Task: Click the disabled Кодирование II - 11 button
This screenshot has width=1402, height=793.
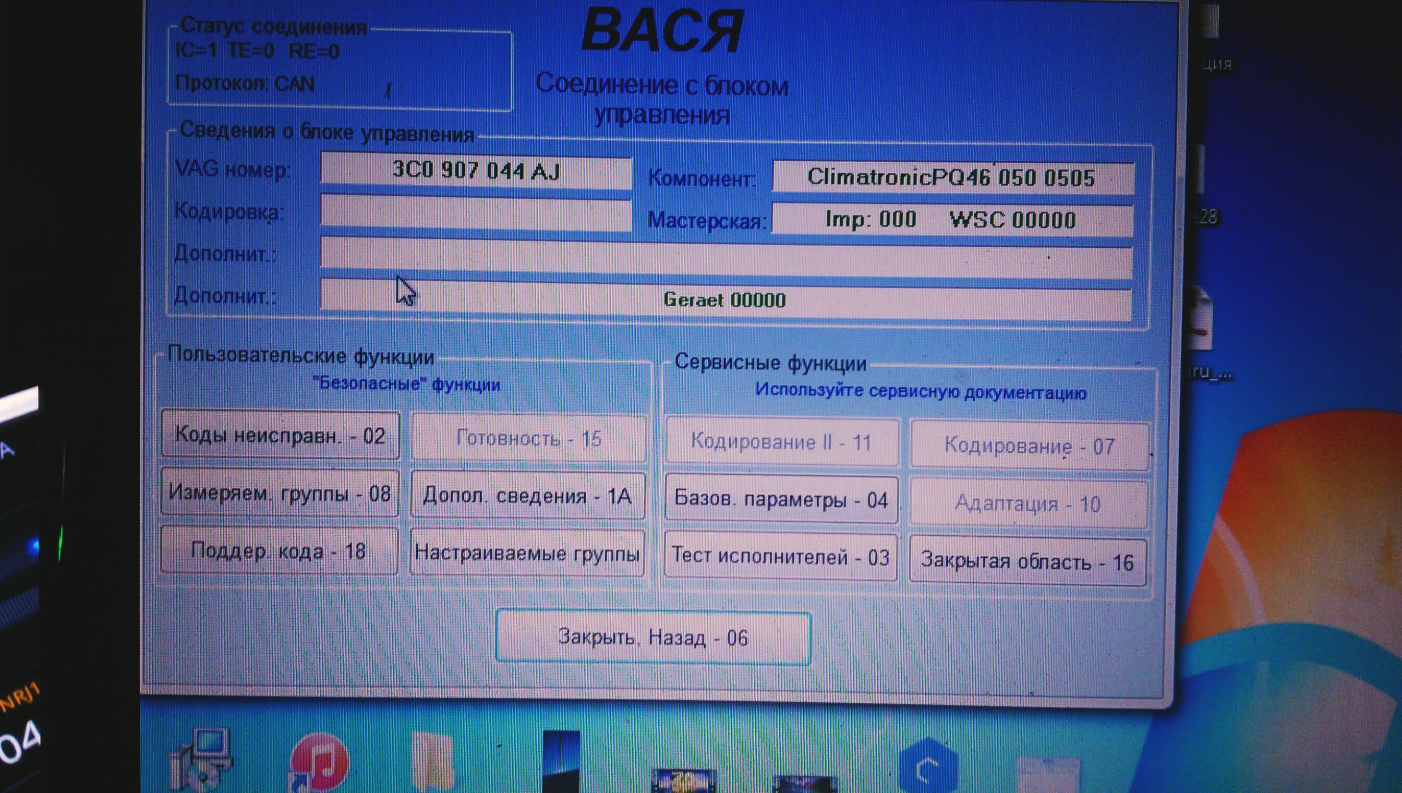Action: (781, 442)
